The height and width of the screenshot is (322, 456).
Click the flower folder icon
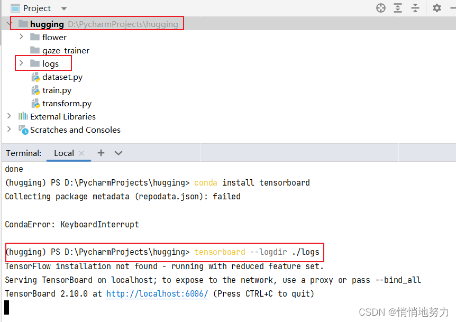(x=35, y=37)
